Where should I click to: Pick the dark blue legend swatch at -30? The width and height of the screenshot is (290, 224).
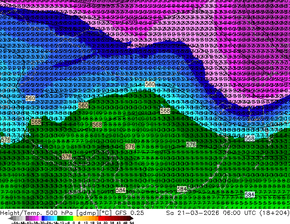(x=43, y=219)
